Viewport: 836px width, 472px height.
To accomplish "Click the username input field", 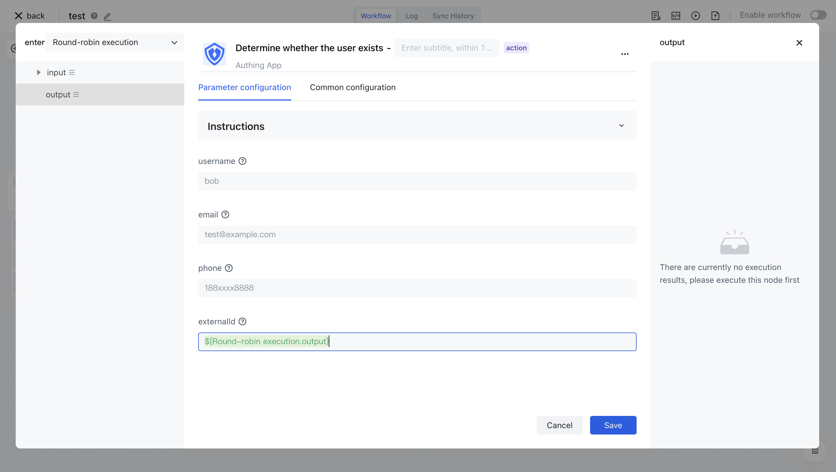I will click(x=417, y=181).
